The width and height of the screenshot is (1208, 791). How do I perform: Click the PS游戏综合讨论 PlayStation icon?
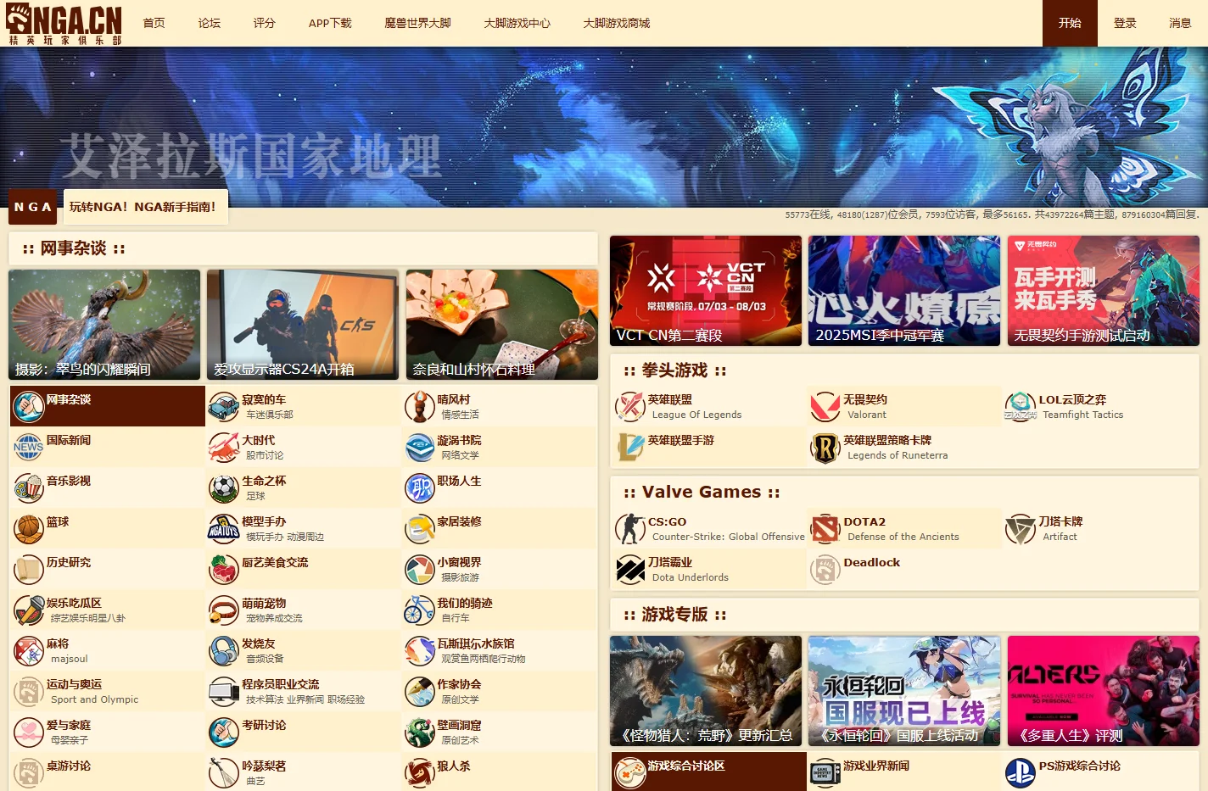[1021, 772]
